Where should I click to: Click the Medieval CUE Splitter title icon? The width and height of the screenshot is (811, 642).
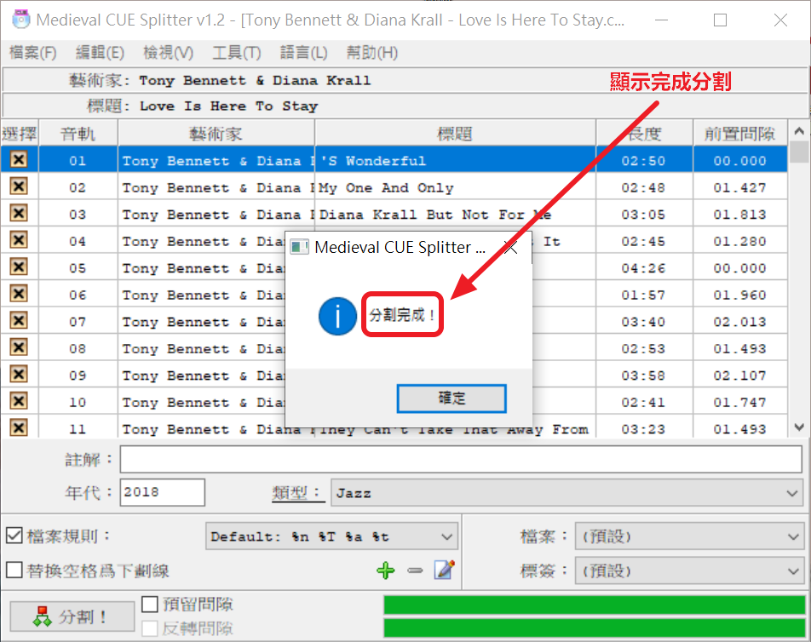coord(21,20)
